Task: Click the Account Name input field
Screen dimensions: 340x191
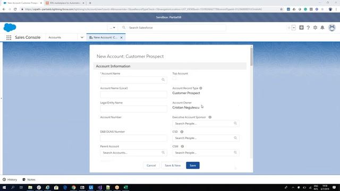Action: 133,80
